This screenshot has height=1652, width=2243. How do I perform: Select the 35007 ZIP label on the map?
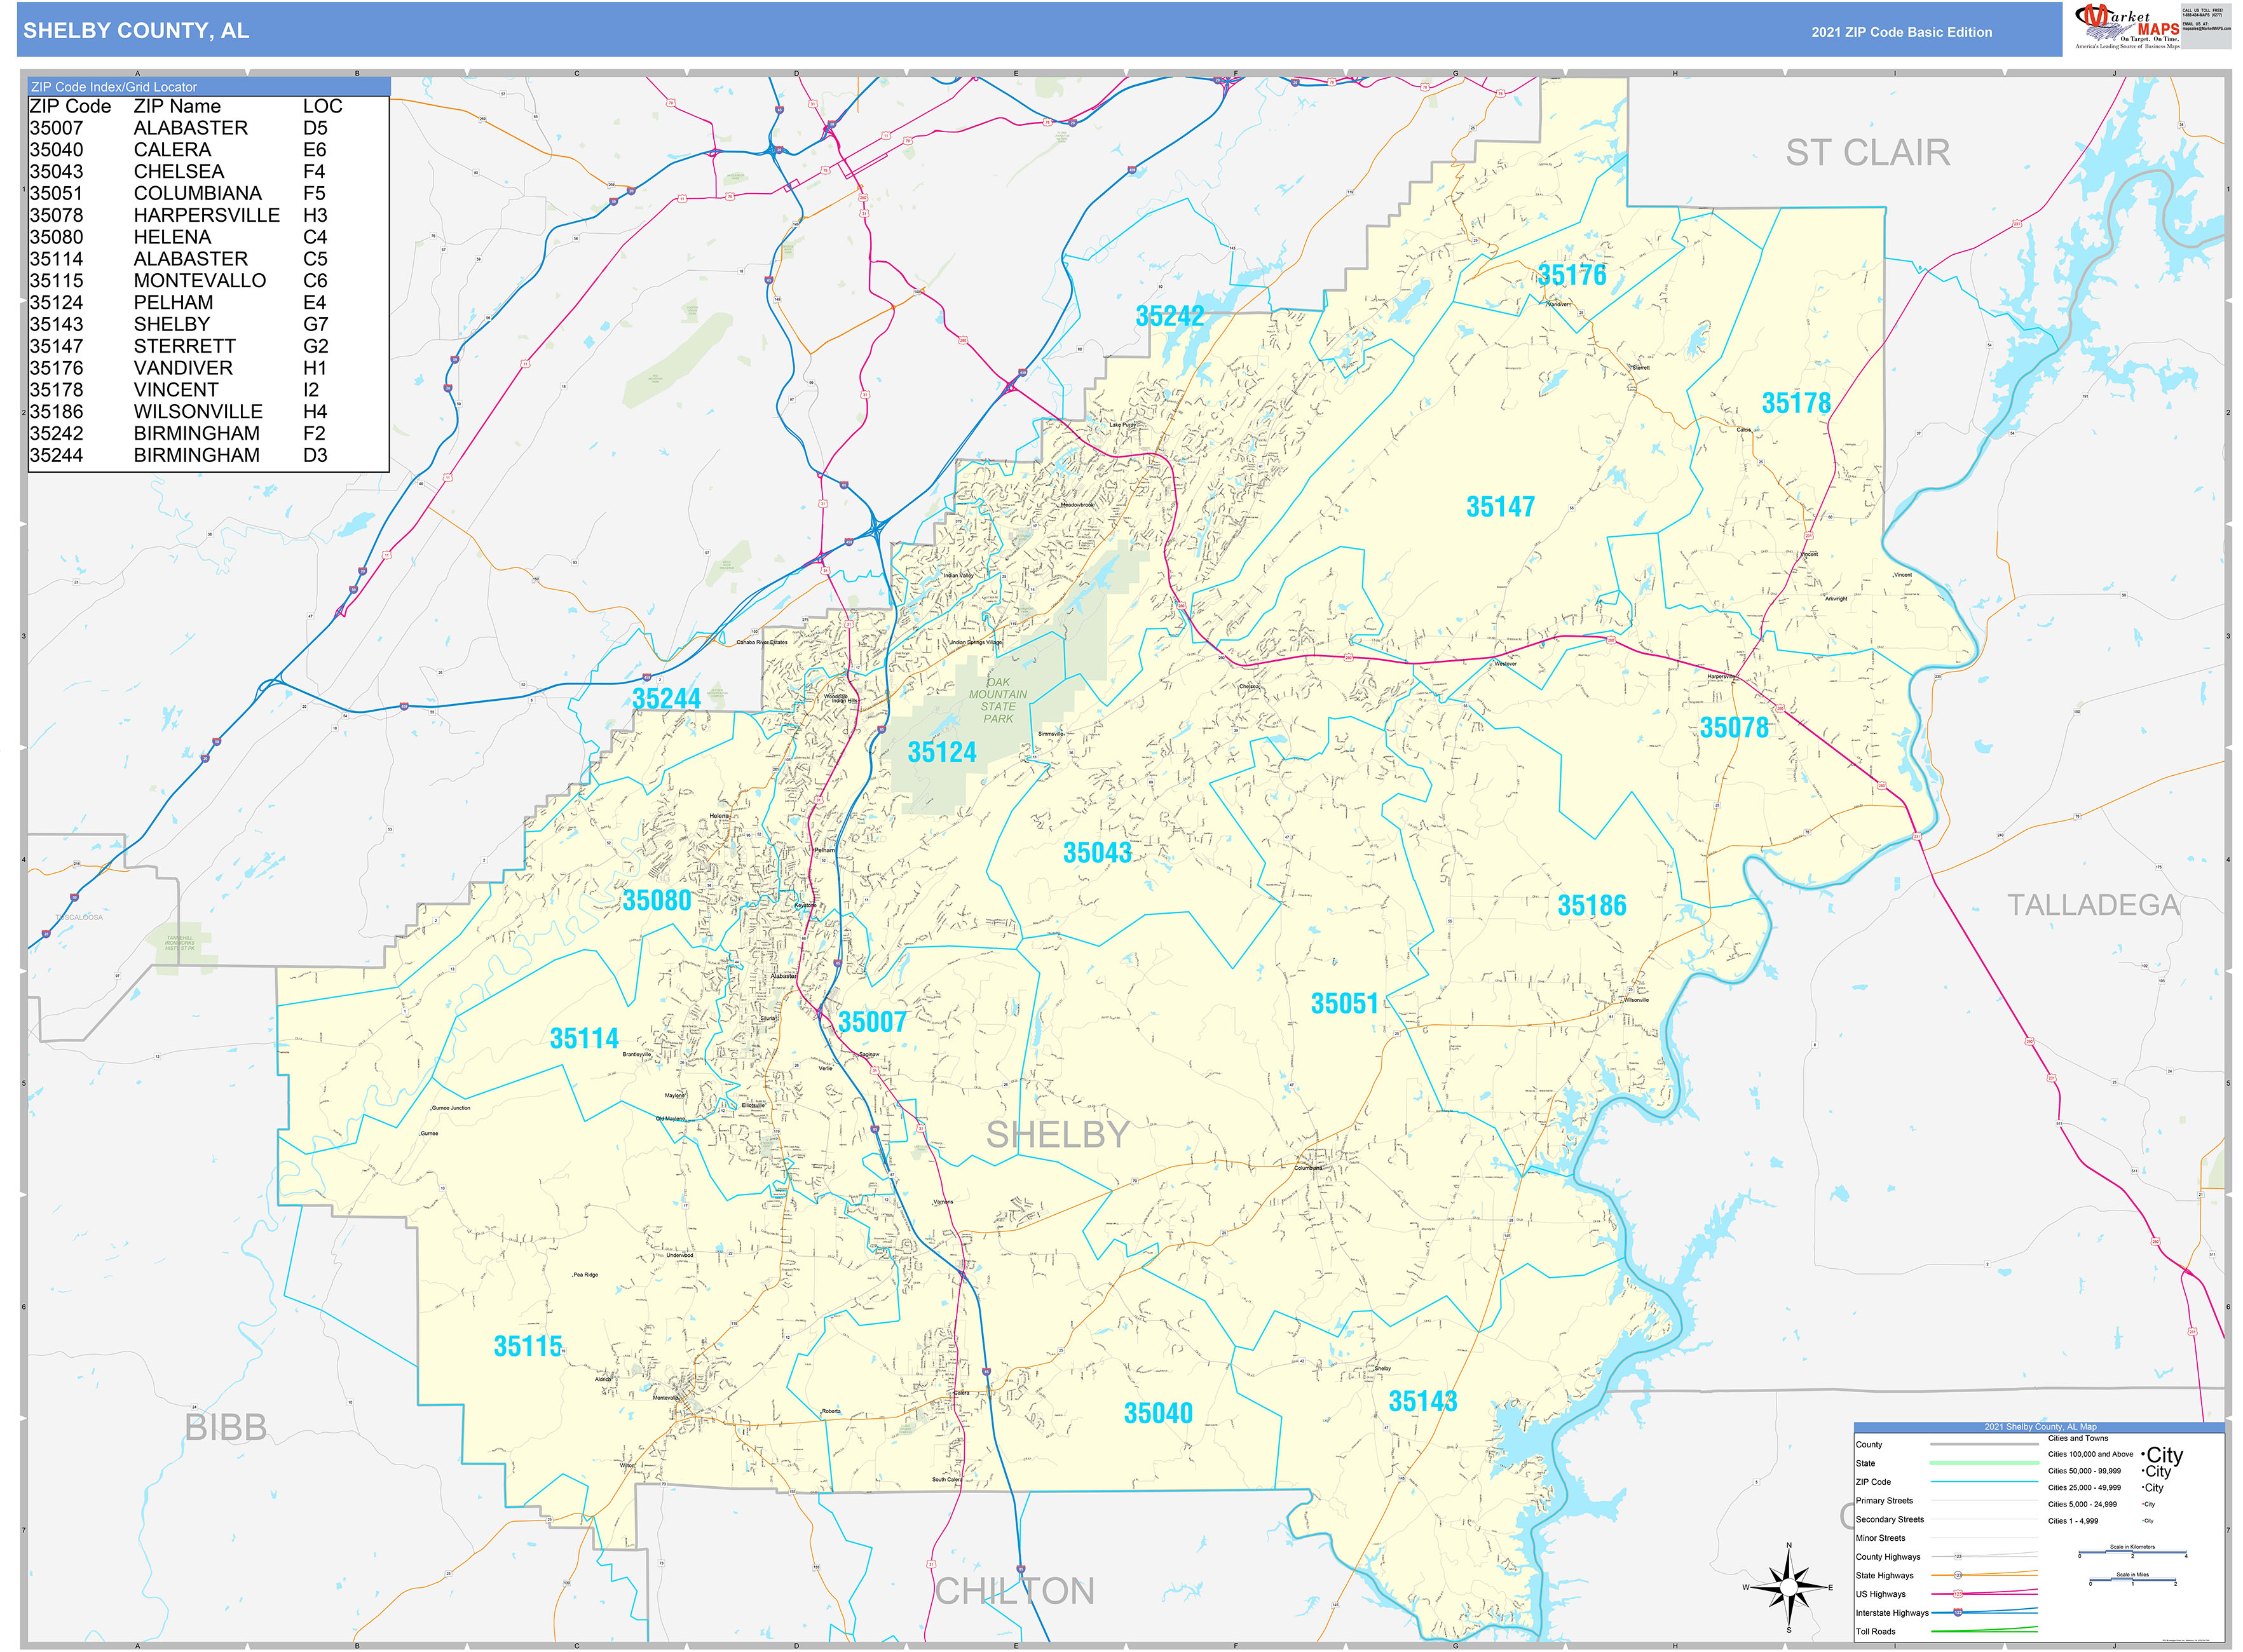(x=873, y=1022)
